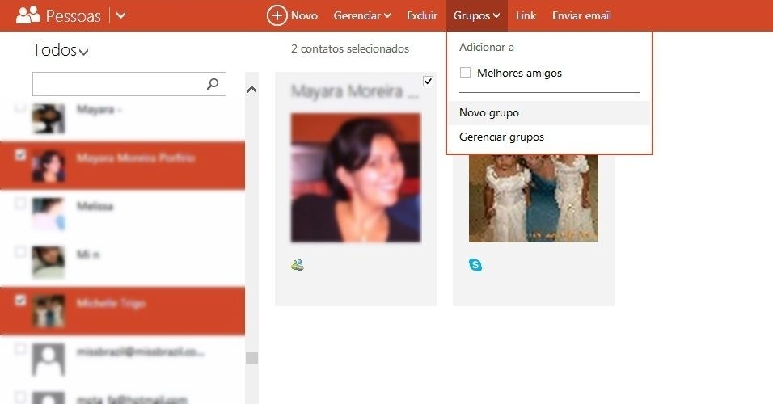Choose Novo grupo menu entry
773x404 pixels.
click(x=549, y=113)
